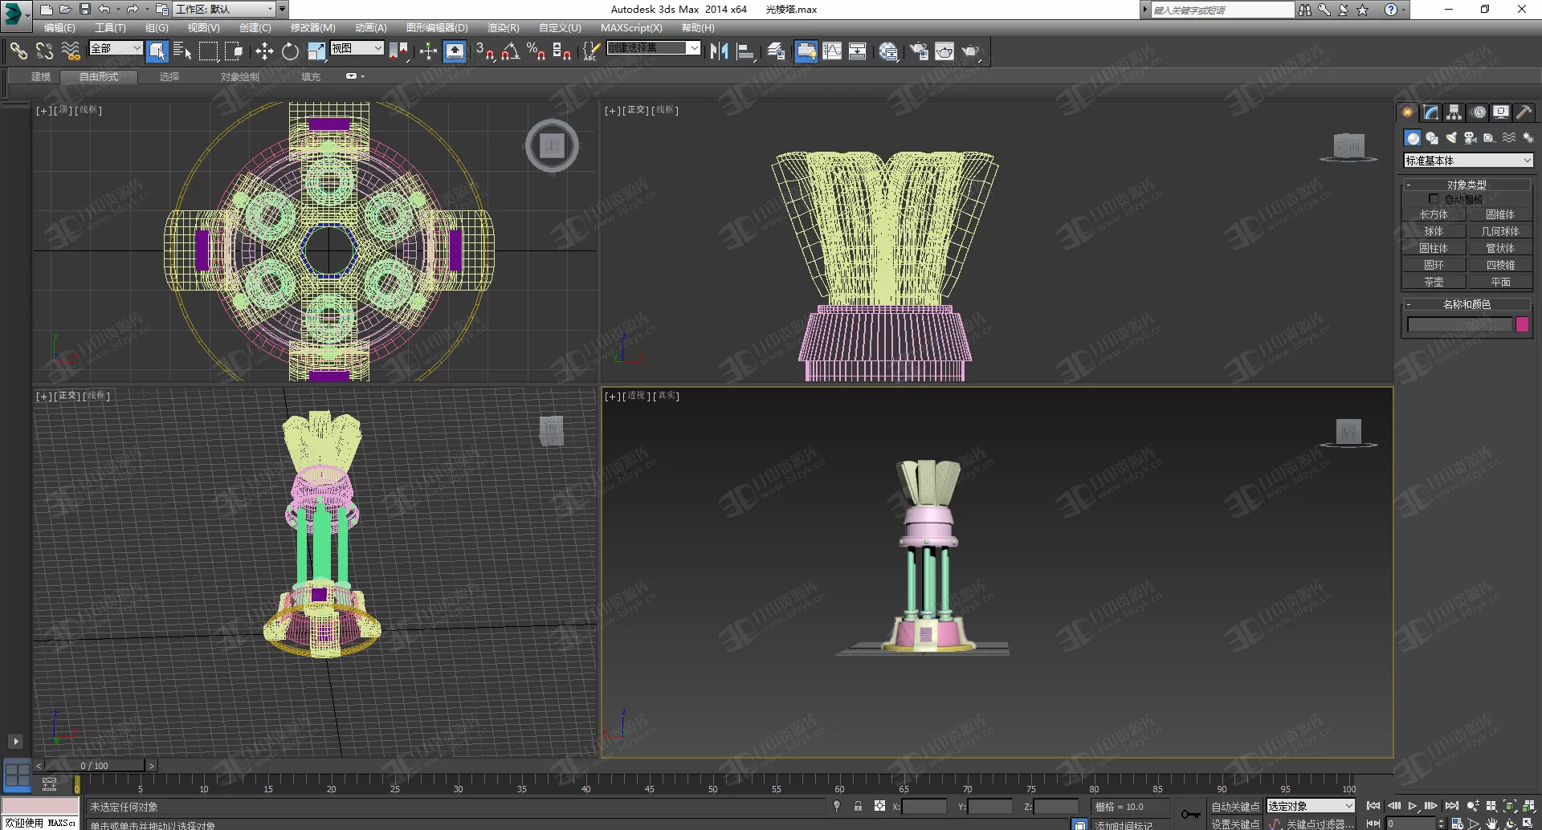Viewport: 1542px width, 830px height.
Task: Click the 几何球体 geosphere button
Action: pyautogui.click(x=1500, y=231)
